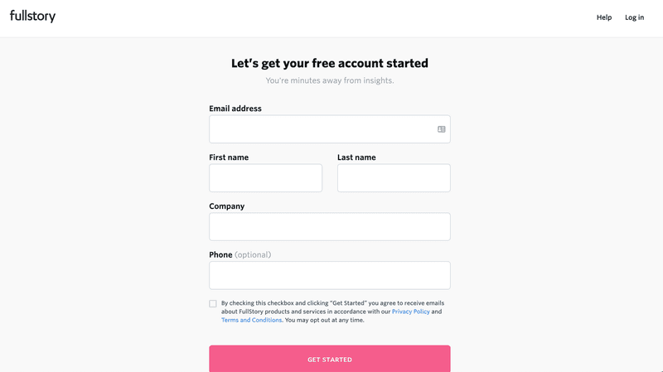Click the "Let's get your free account started" heading
The width and height of the screenshot is (663, 372).
pos(330,63)
